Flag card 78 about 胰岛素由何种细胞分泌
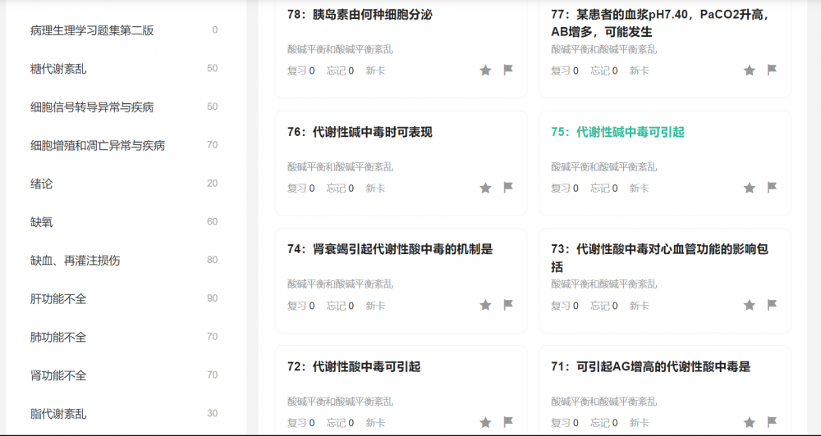The height and width of the screenshot is (436, 821). click(x=508, y=70)
